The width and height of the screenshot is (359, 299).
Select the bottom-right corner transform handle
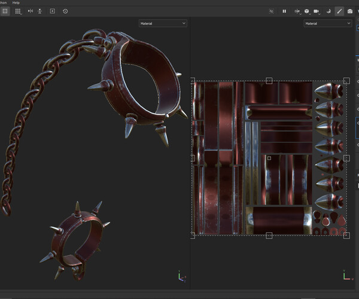click(x=346, y=236)
